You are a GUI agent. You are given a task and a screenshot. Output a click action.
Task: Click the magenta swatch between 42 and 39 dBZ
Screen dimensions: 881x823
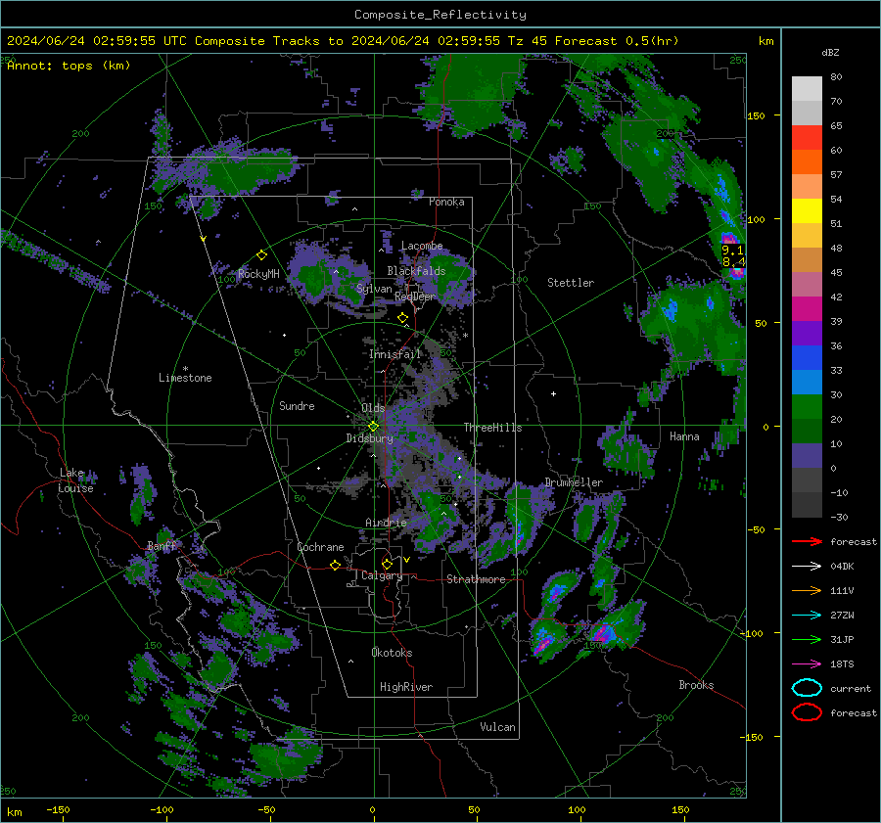click(x=807, y=308)
